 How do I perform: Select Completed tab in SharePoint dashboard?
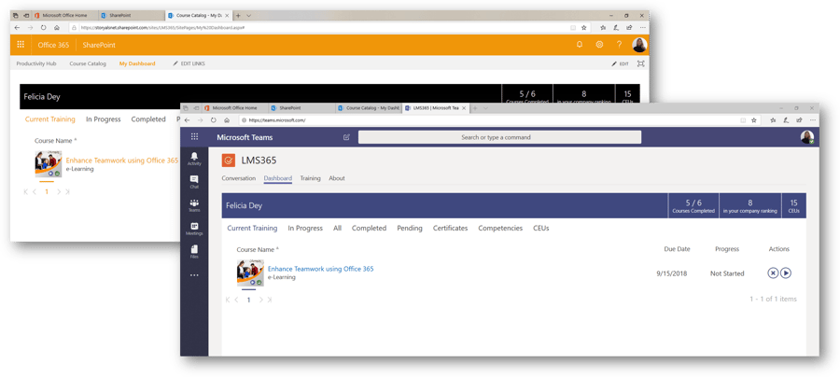click(148, 119)
